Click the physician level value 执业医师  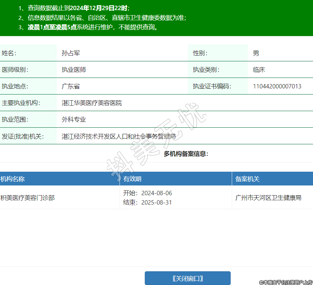74,70
